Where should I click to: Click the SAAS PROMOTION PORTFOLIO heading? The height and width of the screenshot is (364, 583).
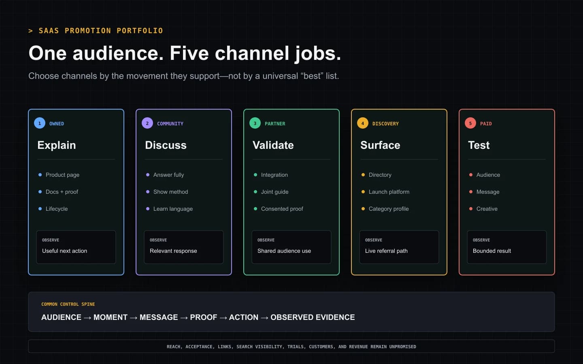tap(96, 31)
